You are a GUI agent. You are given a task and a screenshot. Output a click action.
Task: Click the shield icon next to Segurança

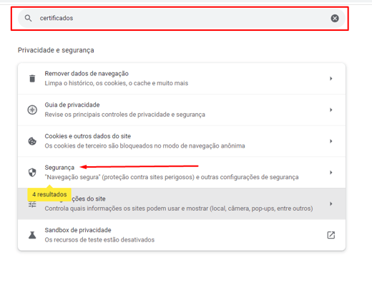32,172
